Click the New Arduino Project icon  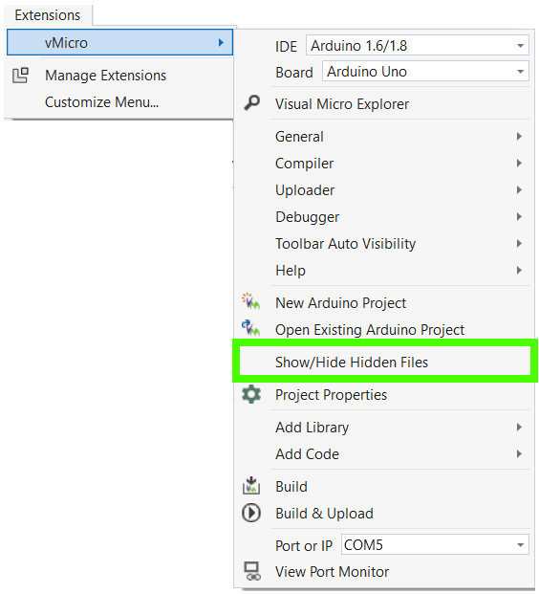tap(250, 301)
